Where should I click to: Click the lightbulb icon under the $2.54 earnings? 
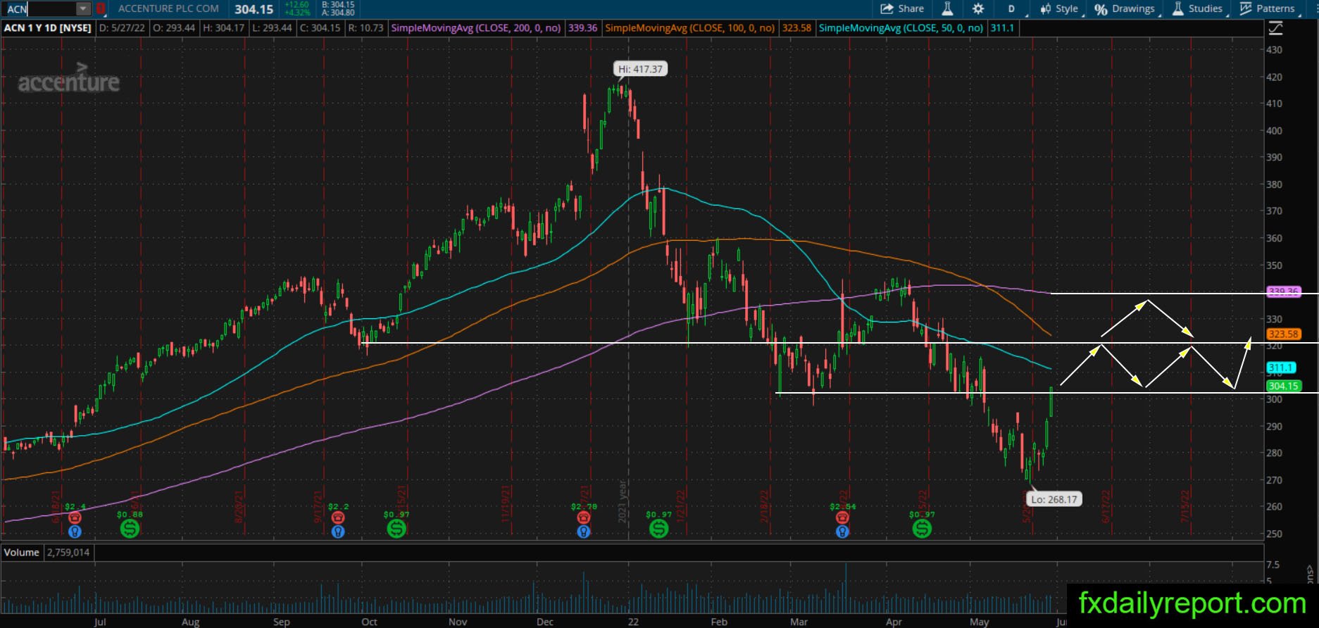842,532
